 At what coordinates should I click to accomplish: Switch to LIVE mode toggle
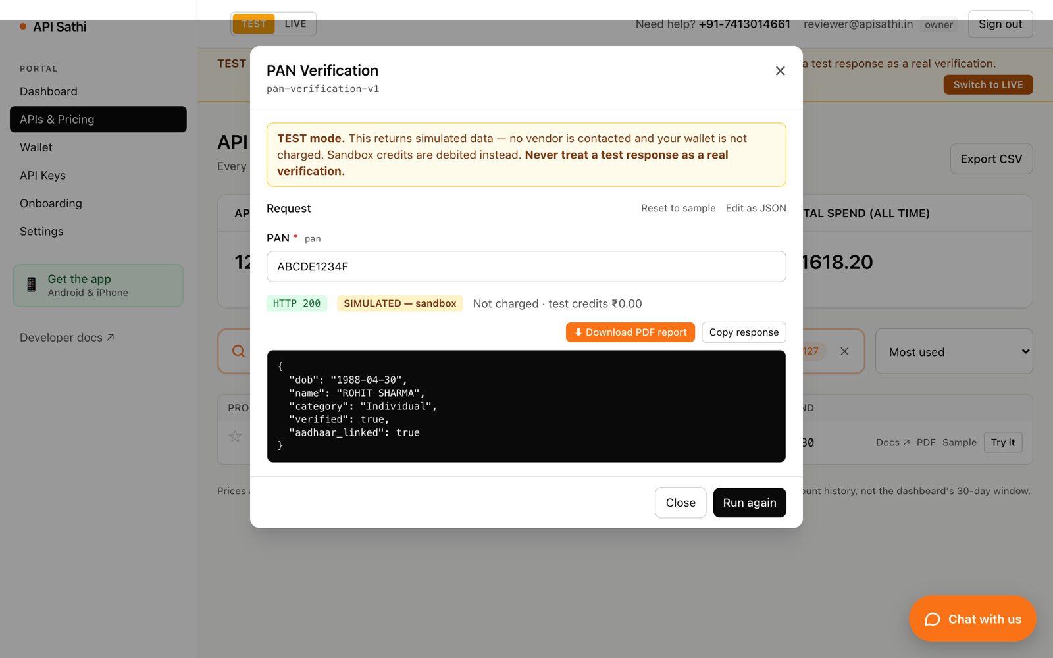295,24
